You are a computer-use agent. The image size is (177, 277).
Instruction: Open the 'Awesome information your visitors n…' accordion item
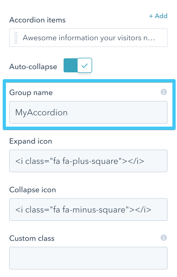(x=88, y=38)
